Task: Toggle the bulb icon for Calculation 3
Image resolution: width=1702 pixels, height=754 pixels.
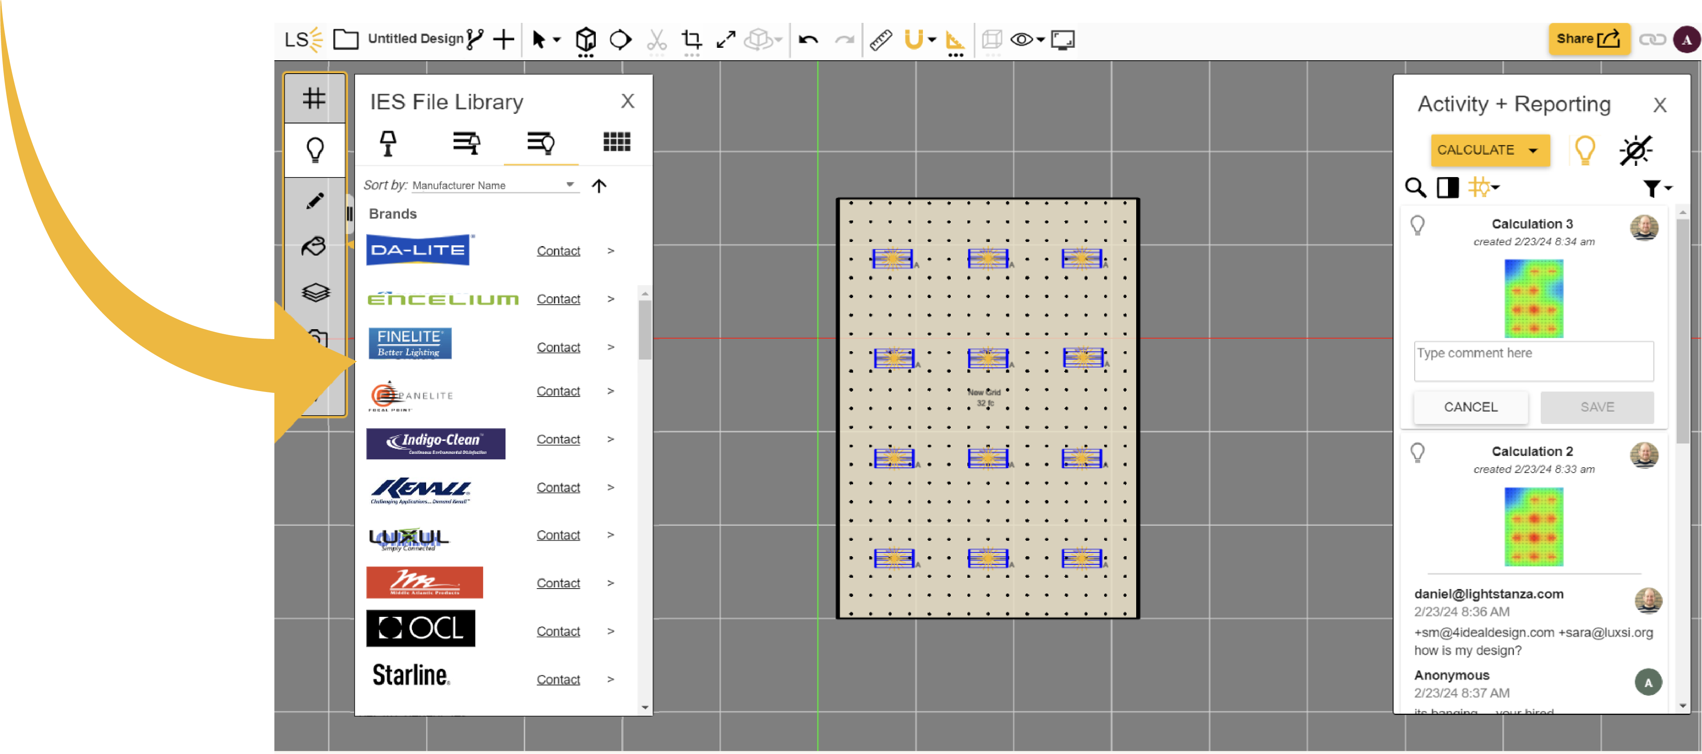Action: point(1418,225)
